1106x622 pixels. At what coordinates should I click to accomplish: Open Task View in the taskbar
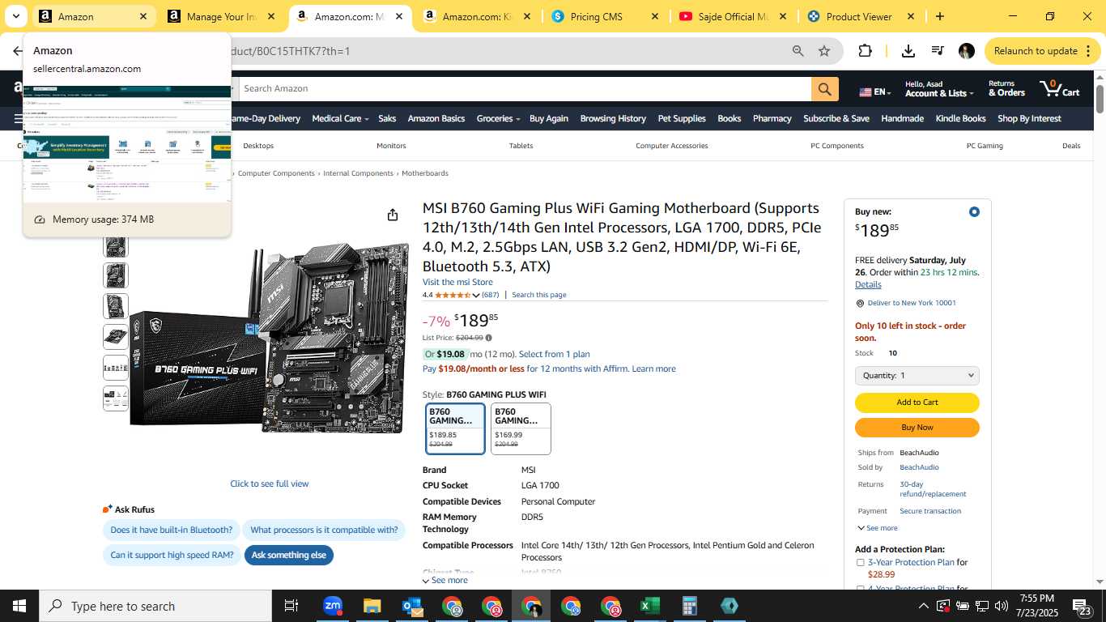(x=291, y=606)
